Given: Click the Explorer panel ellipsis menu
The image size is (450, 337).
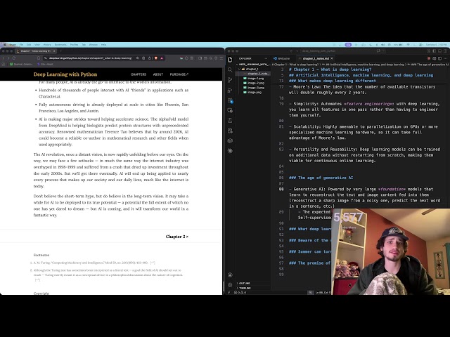Looking at the screenshot, I should tap(266, 58).
